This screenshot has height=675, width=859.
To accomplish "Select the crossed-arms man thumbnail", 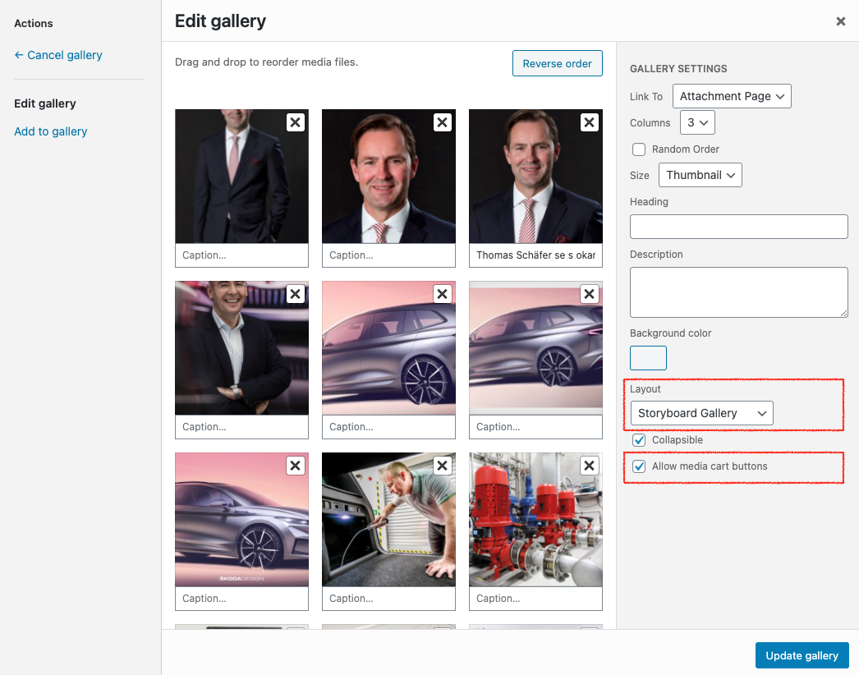I will pos(241,348).
